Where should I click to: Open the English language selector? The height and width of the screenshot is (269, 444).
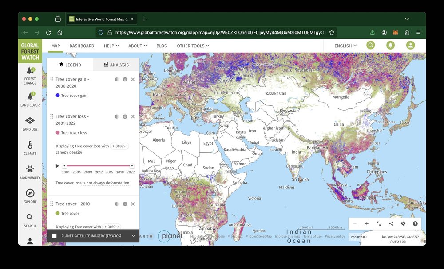(345, 46)
